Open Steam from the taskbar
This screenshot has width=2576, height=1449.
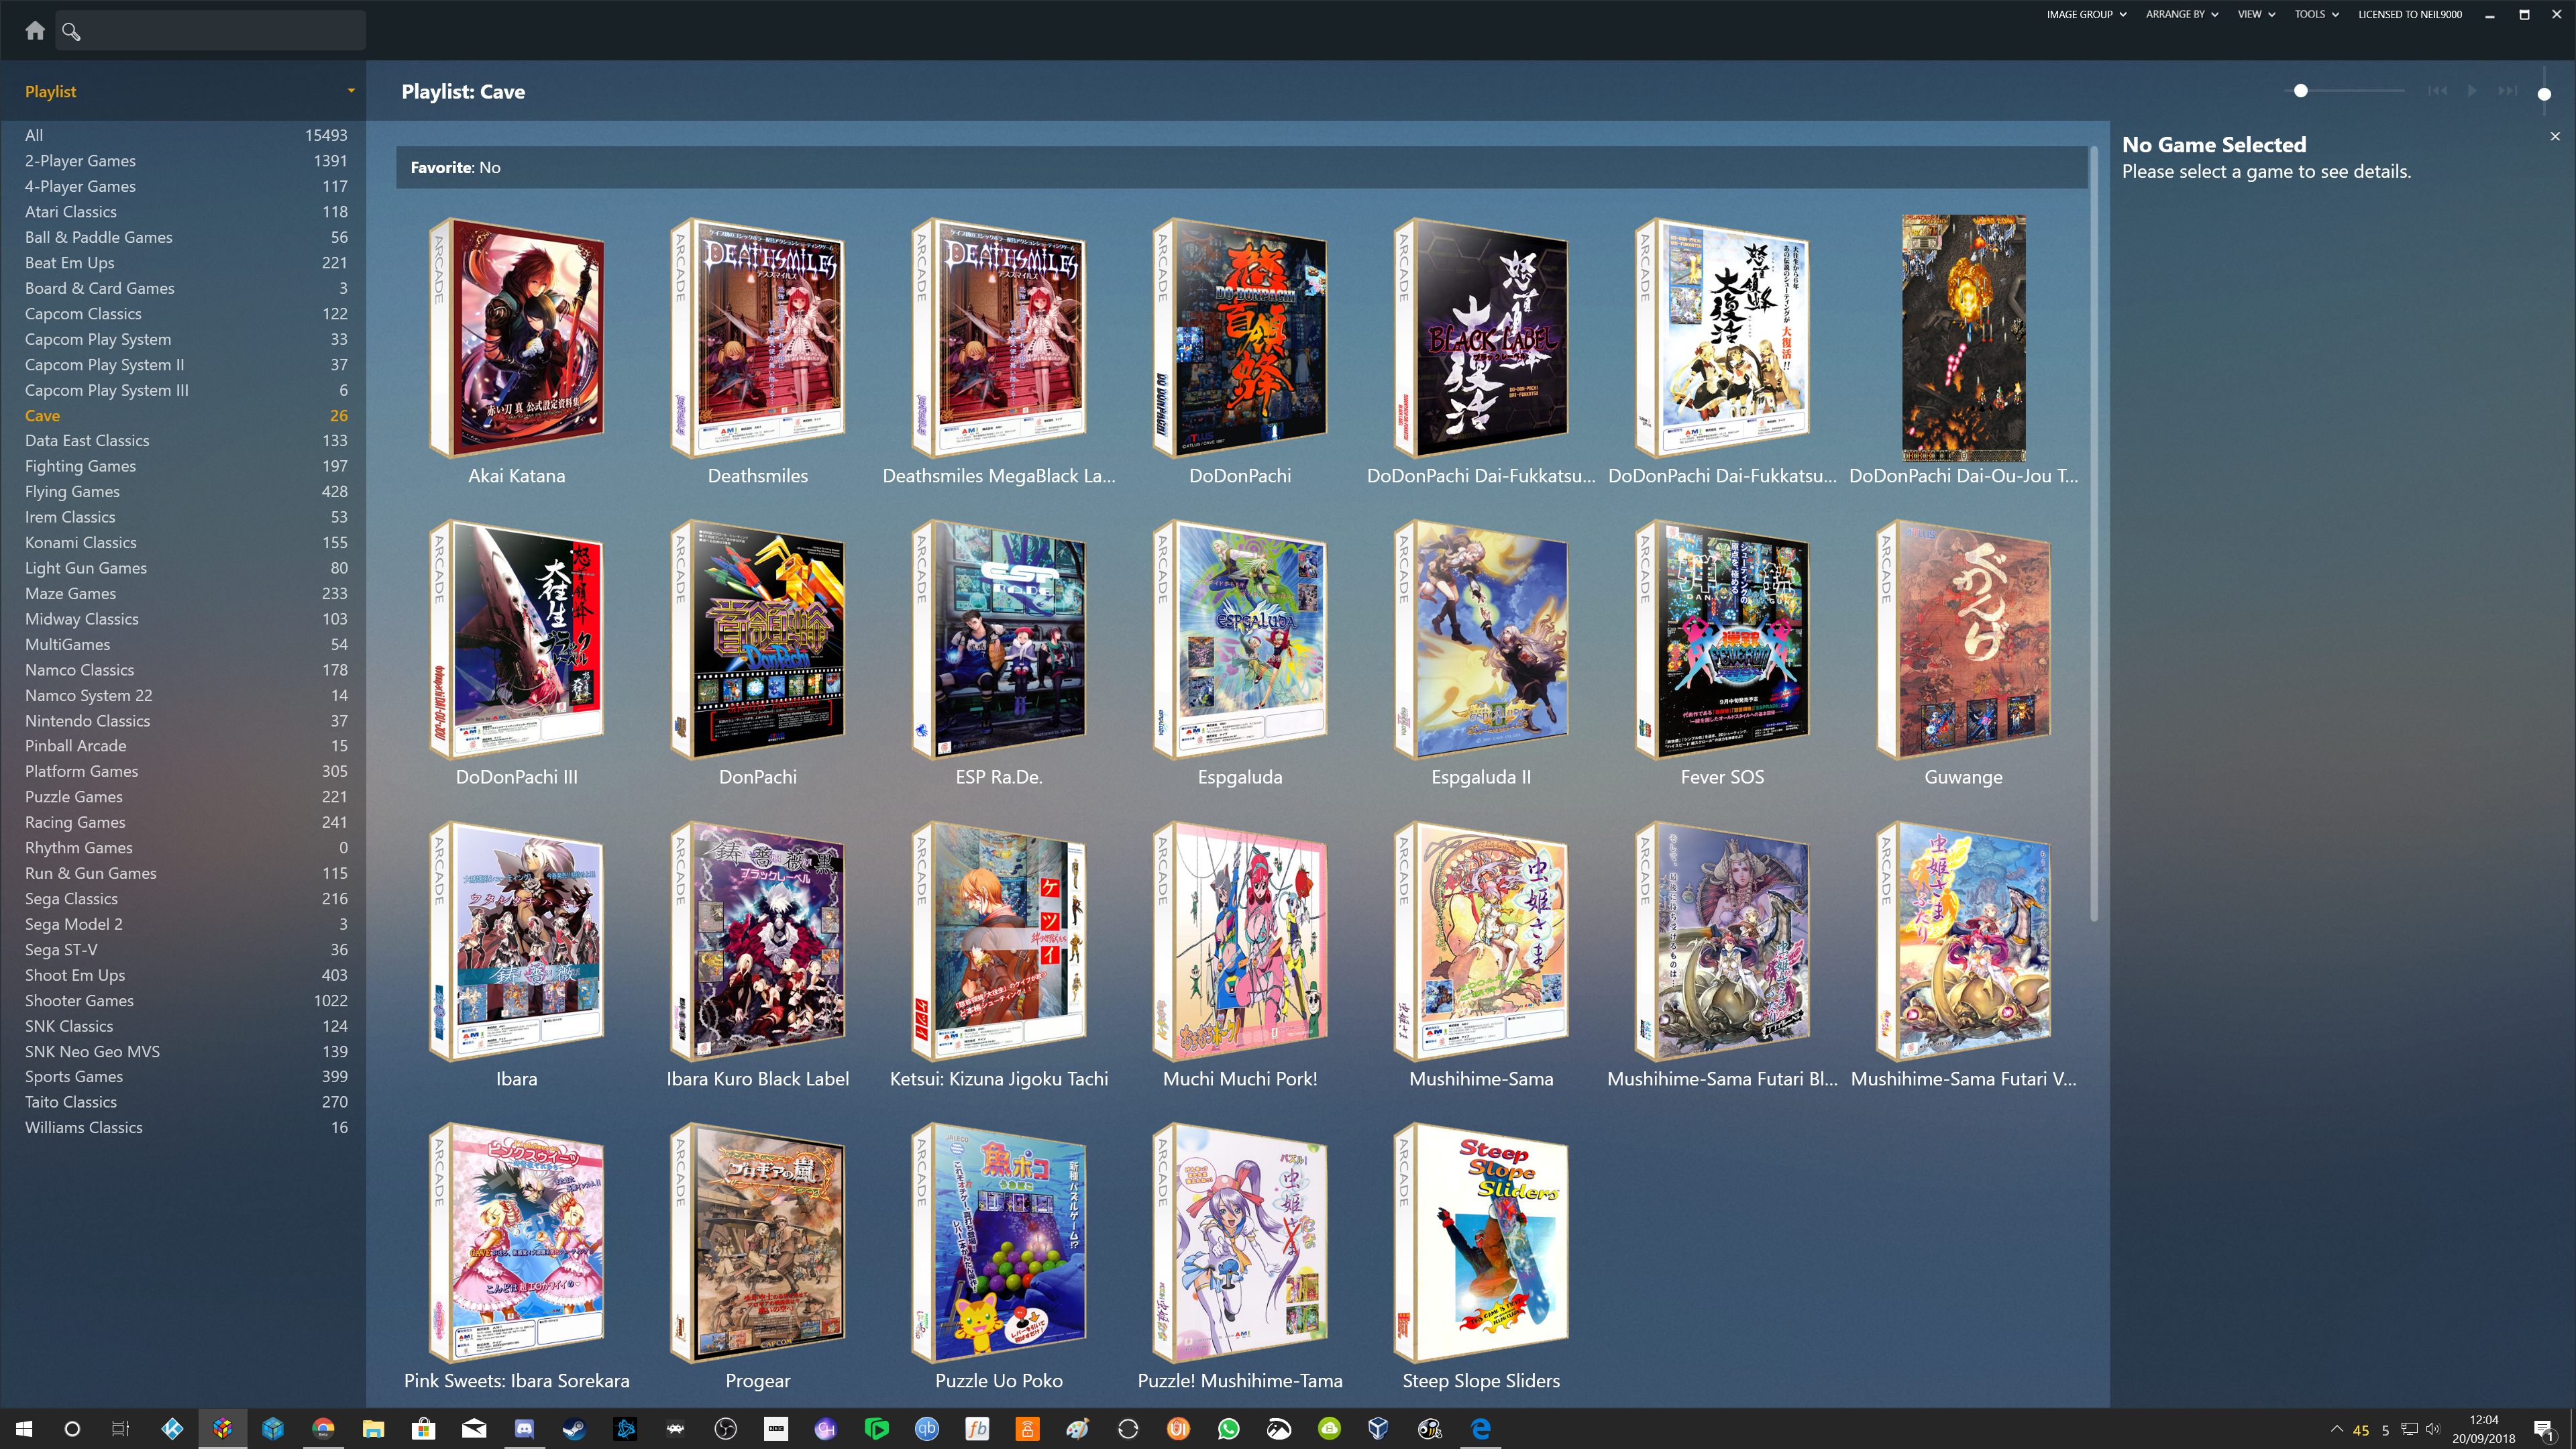(x=574, y=1429)
